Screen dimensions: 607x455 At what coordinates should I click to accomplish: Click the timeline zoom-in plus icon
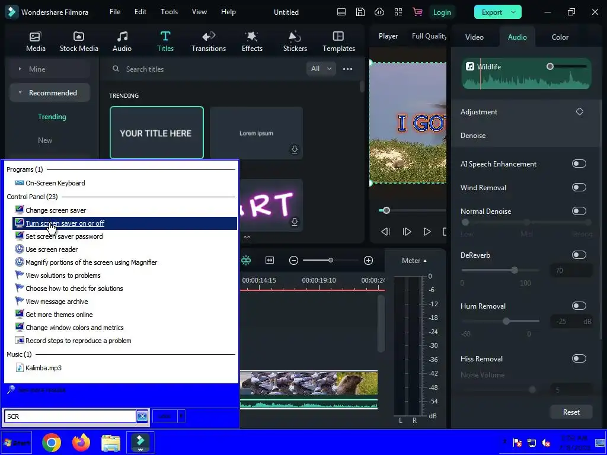pos(369,261)
